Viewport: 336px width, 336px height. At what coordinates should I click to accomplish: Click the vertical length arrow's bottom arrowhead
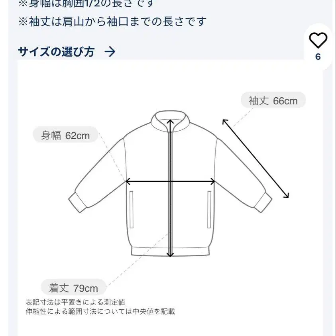[x=170, y=254]
